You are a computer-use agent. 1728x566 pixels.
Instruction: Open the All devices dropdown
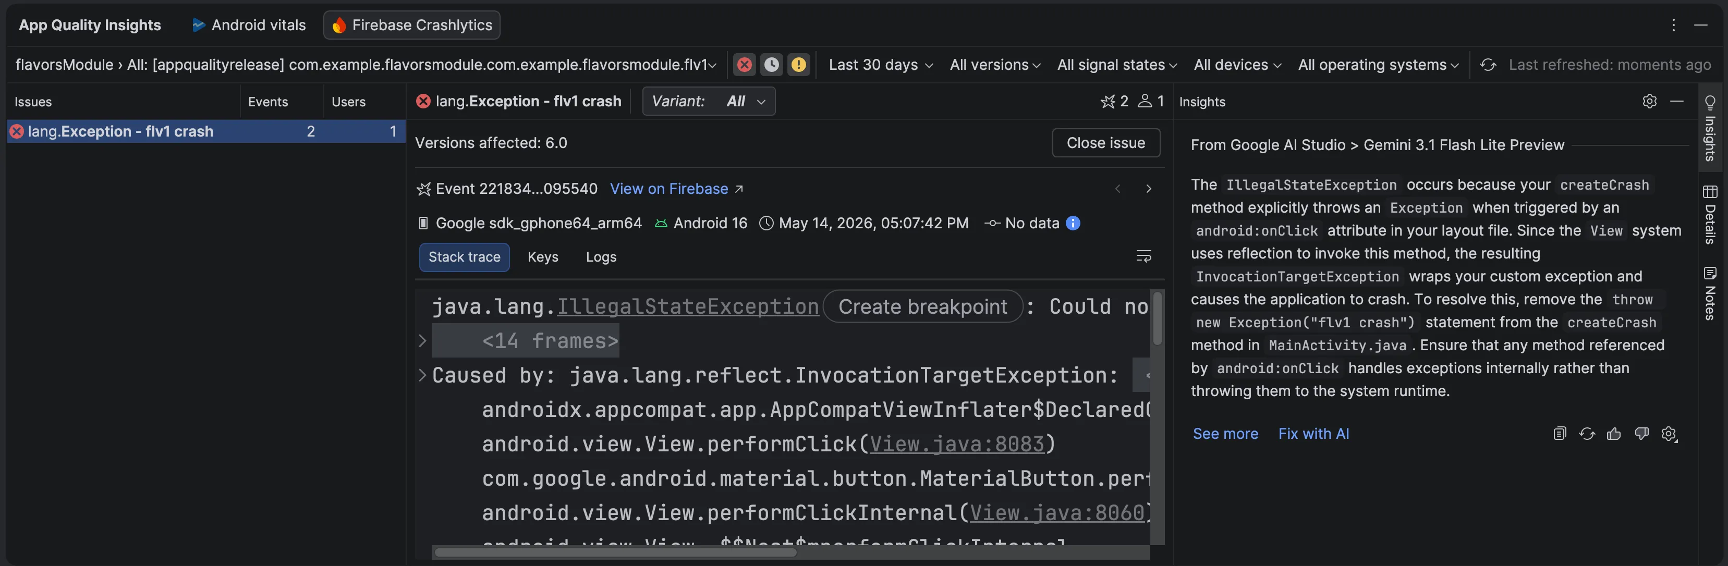(x=1238, y=65)
